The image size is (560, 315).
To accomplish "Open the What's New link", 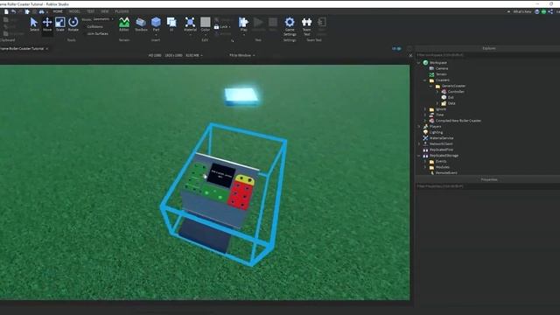I will pos(521,11).
